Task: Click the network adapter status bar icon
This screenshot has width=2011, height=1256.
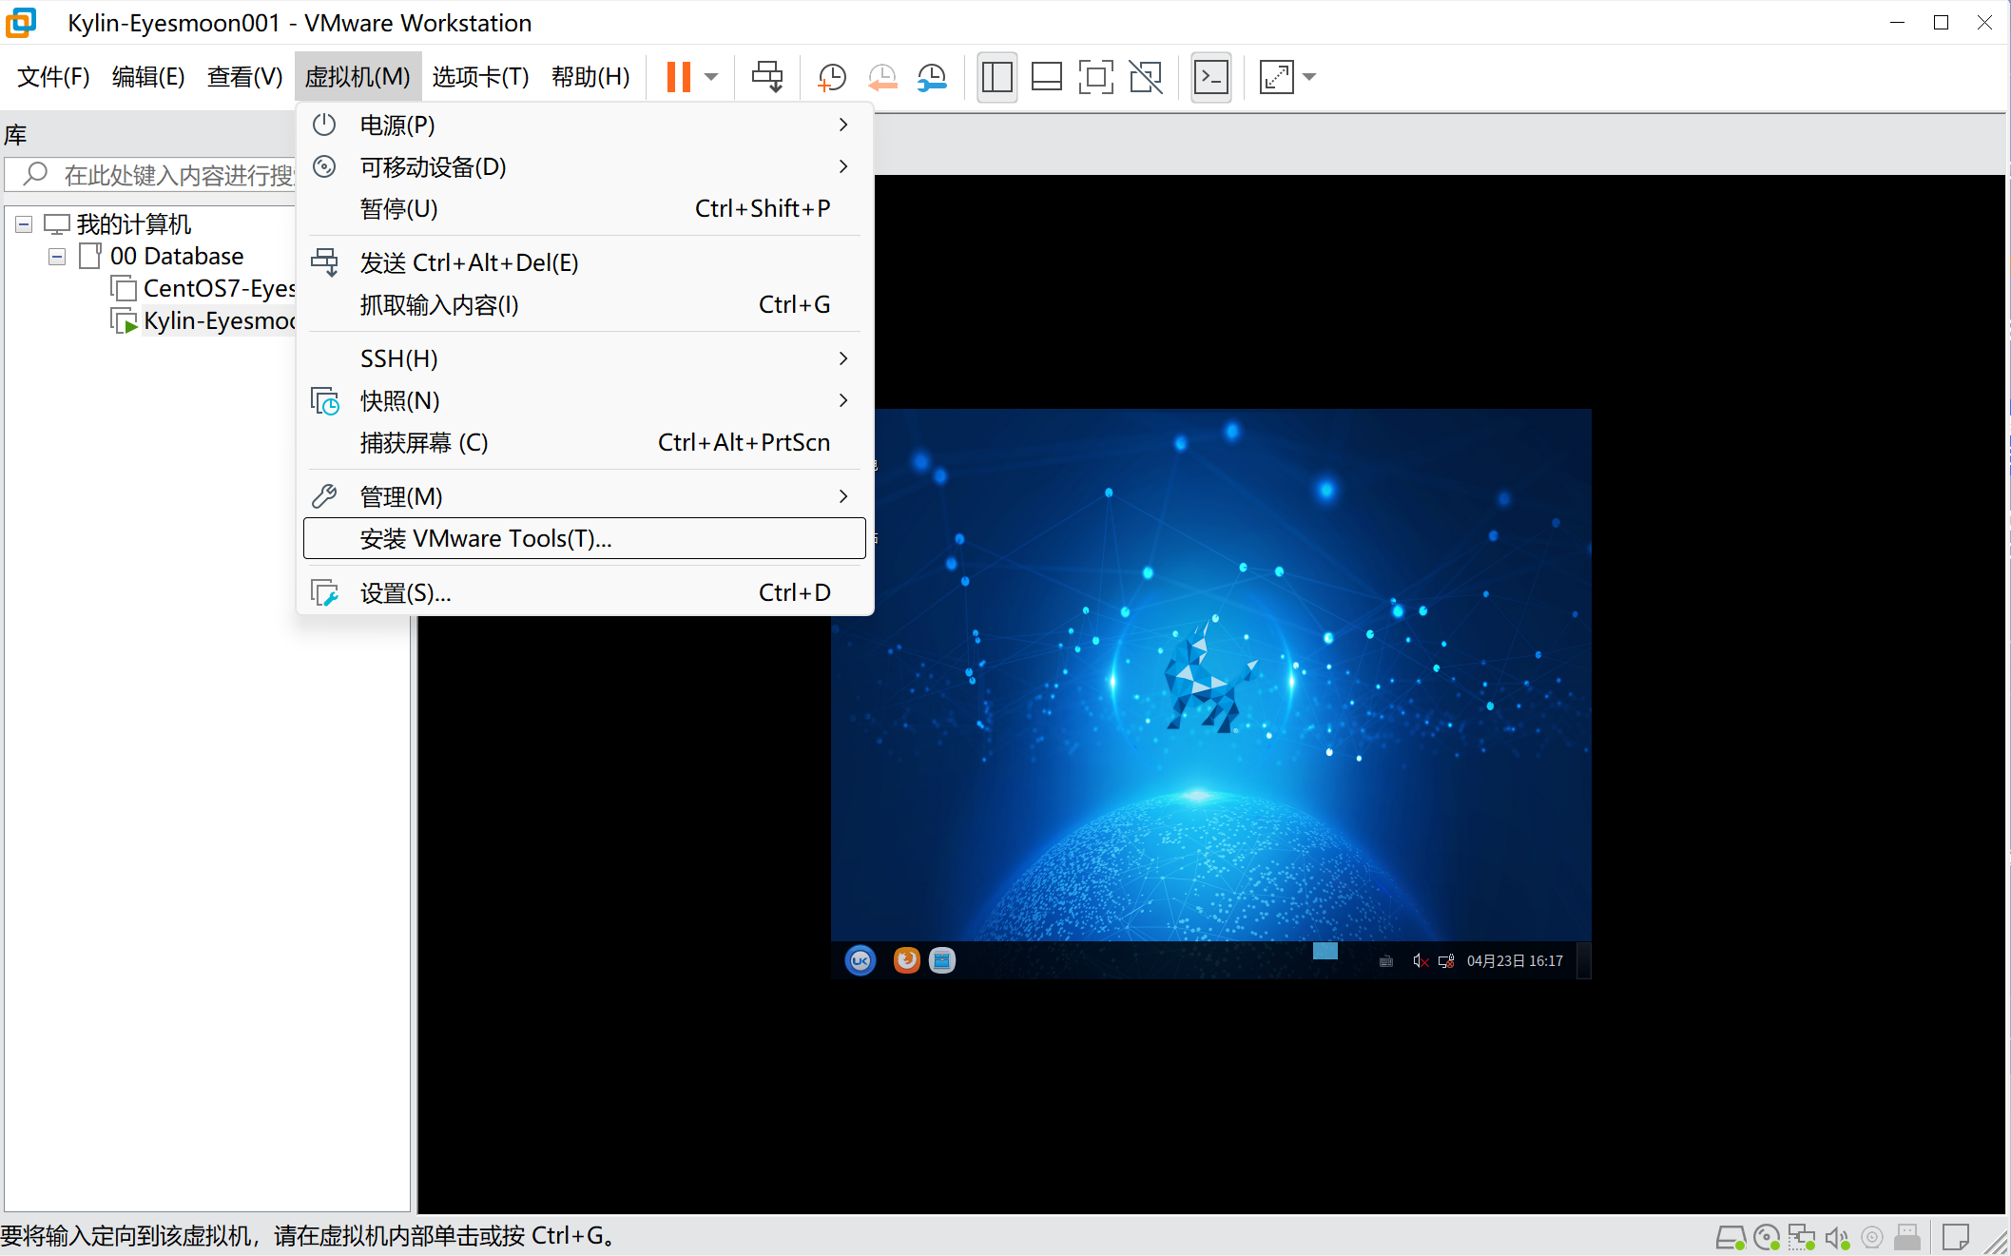Action: (x=1802, y=1237)
